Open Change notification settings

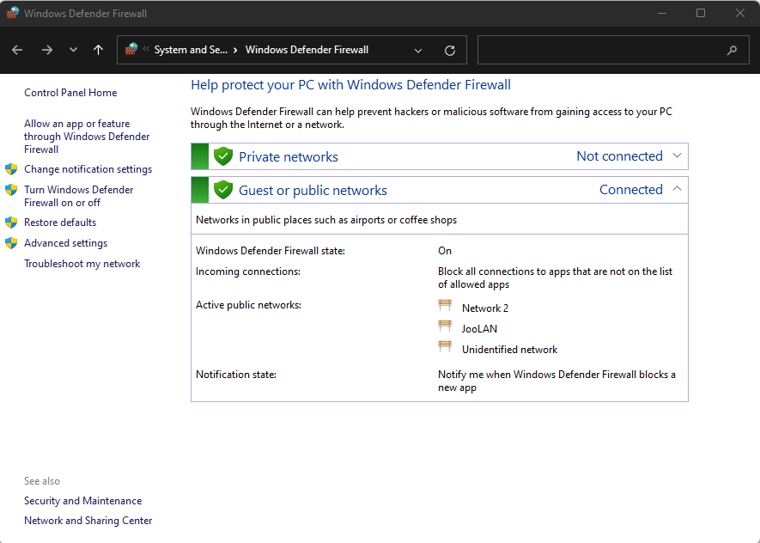[88, 169]
